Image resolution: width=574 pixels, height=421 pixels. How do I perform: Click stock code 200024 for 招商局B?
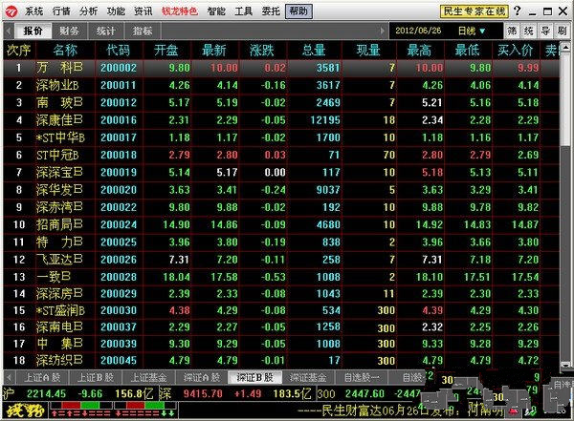[119, 224]
